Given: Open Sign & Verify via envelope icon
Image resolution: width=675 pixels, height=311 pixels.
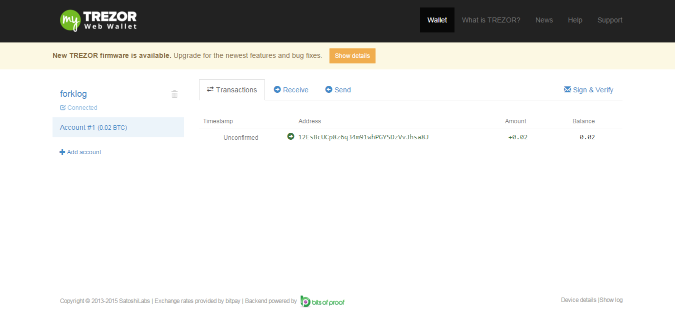Looking at the screenshot, I should (567, 89).
